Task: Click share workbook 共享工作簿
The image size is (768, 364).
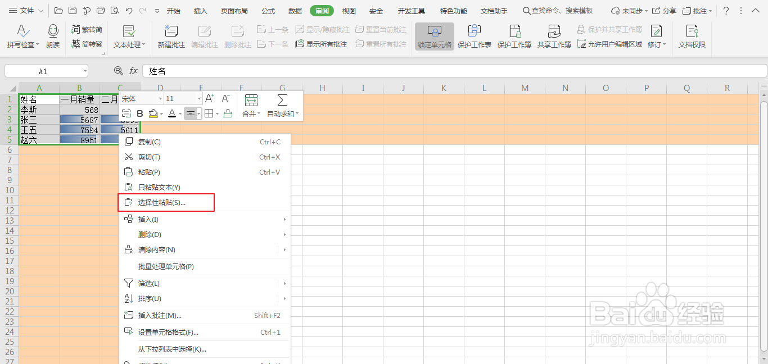Action: tap(554, 37)
